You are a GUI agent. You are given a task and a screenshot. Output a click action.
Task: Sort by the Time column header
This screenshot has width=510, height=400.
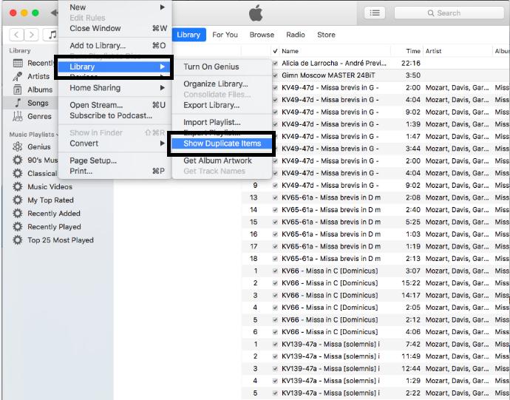pos(407,51)
